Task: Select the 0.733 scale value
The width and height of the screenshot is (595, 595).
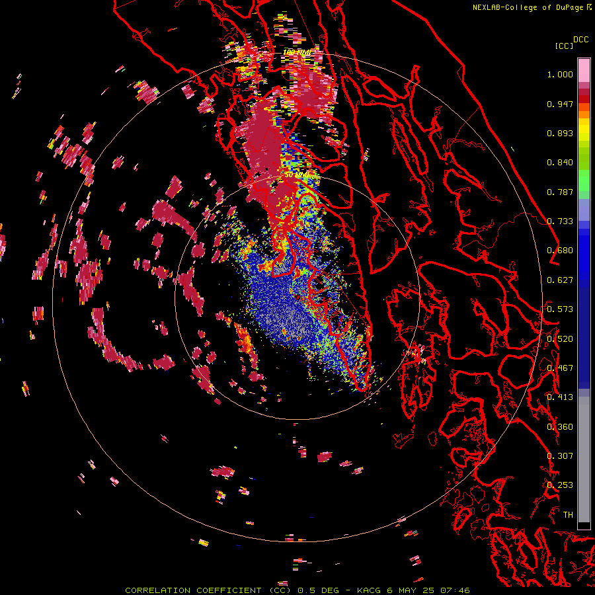Action: click(x=560, y=221)
